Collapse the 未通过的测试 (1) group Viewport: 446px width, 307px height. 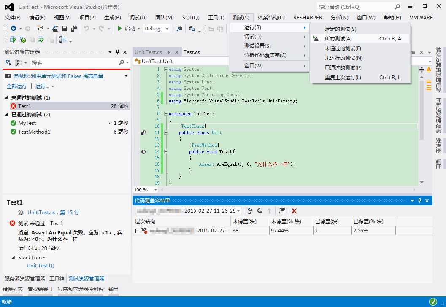[x=7, y=97]
